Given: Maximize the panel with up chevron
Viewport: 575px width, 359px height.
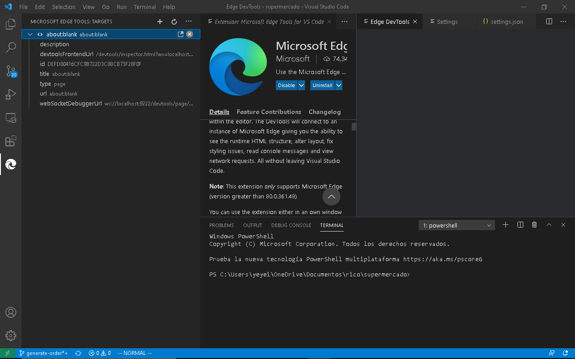Looking at the screenshot, I should [549, 225].
